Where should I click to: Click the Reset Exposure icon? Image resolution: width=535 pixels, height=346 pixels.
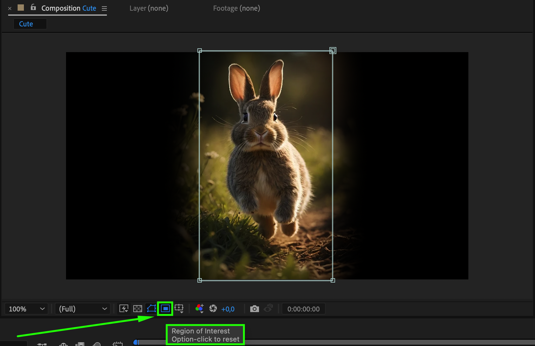point(213,309)
